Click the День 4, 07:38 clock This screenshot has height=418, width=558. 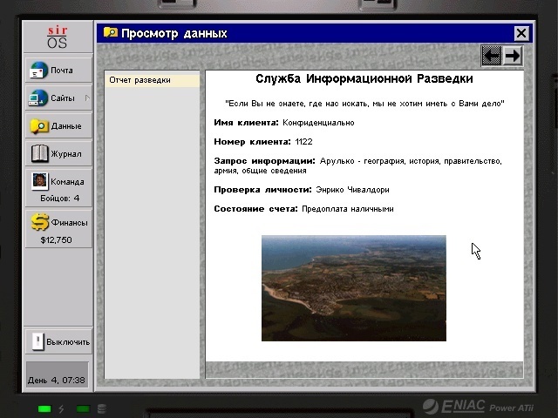pos(57,380)
